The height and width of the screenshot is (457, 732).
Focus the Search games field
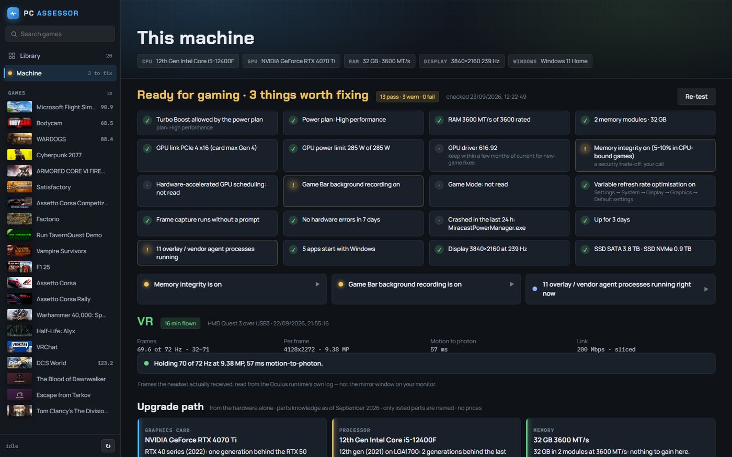(60, 34)
